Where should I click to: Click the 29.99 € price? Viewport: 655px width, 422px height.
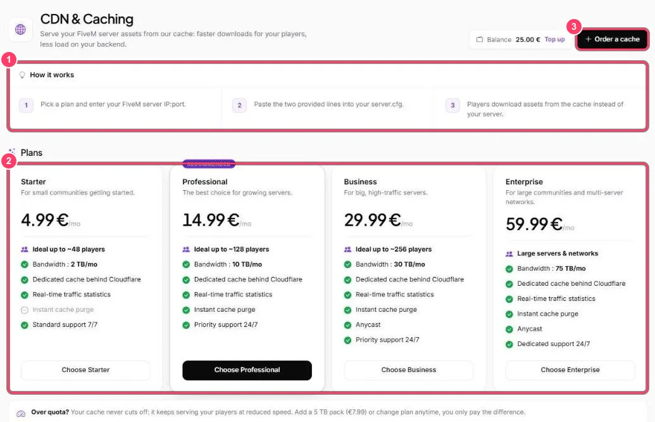click(373, 220)
